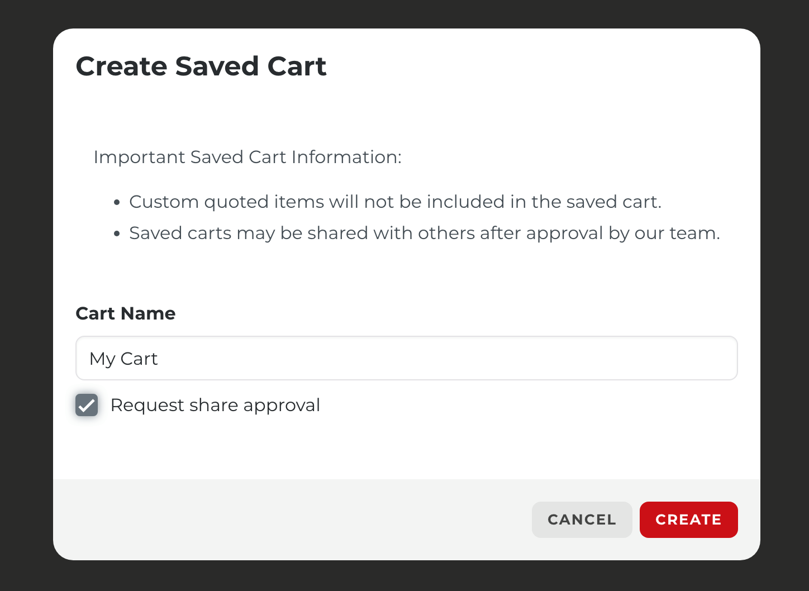The image size is (809, 591).
Task: Select the My Cart input text
Action: point(123,358)
